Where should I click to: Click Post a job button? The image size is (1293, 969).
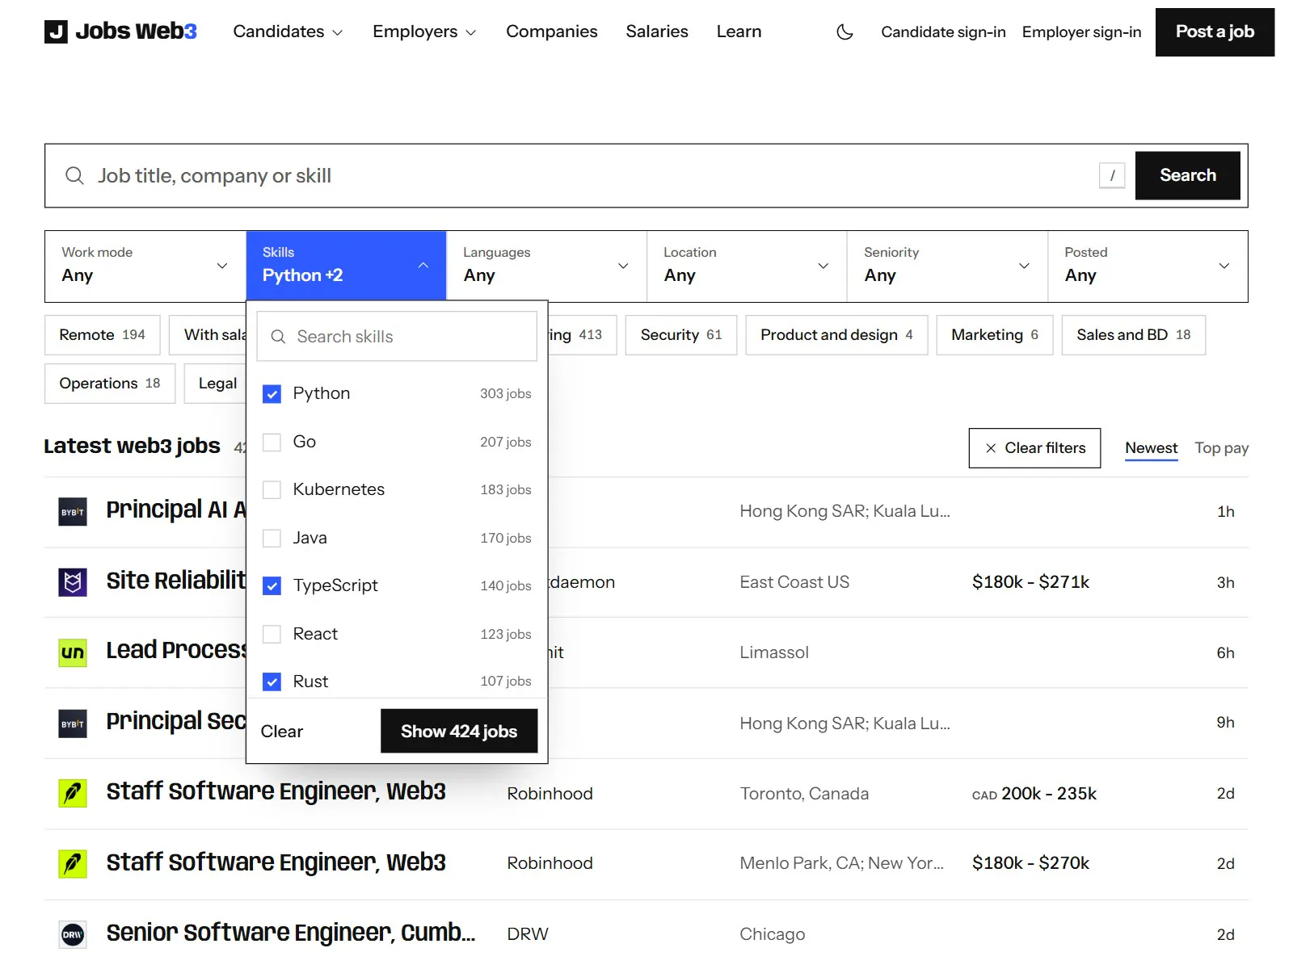[1215, 32]
